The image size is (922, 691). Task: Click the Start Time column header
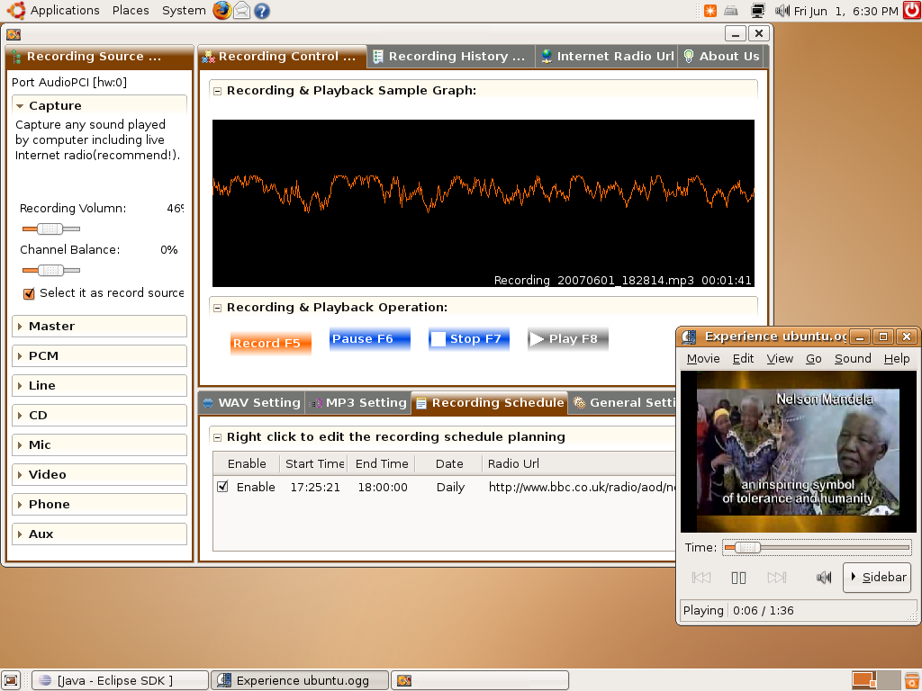coord(313,463)
